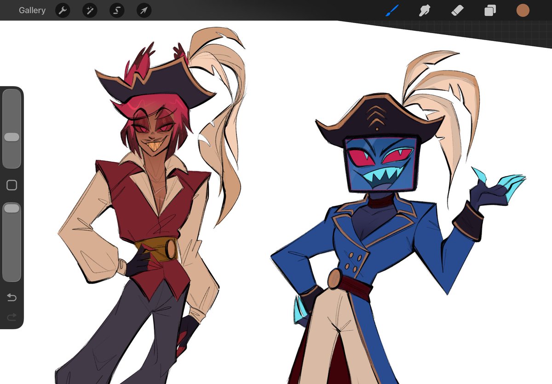Click the brush size slider handle

11,137
